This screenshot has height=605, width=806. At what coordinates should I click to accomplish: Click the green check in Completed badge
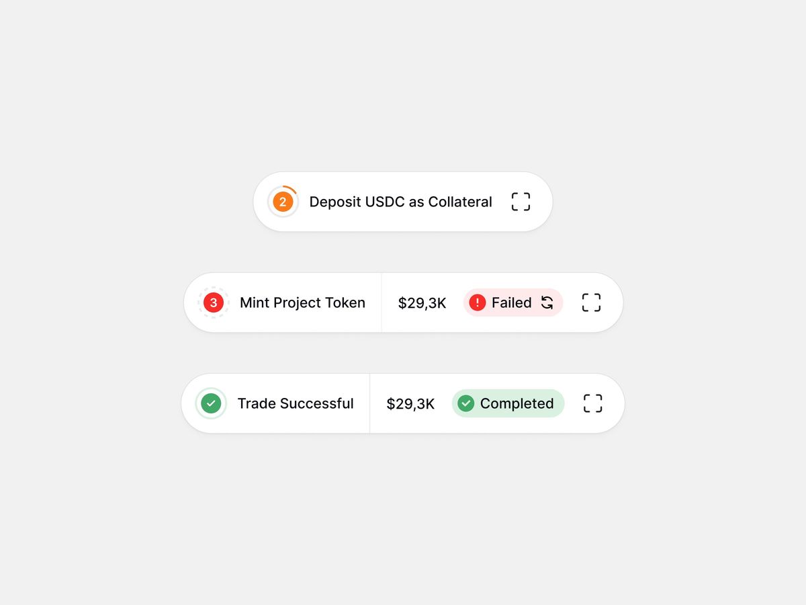click(465, 403)
